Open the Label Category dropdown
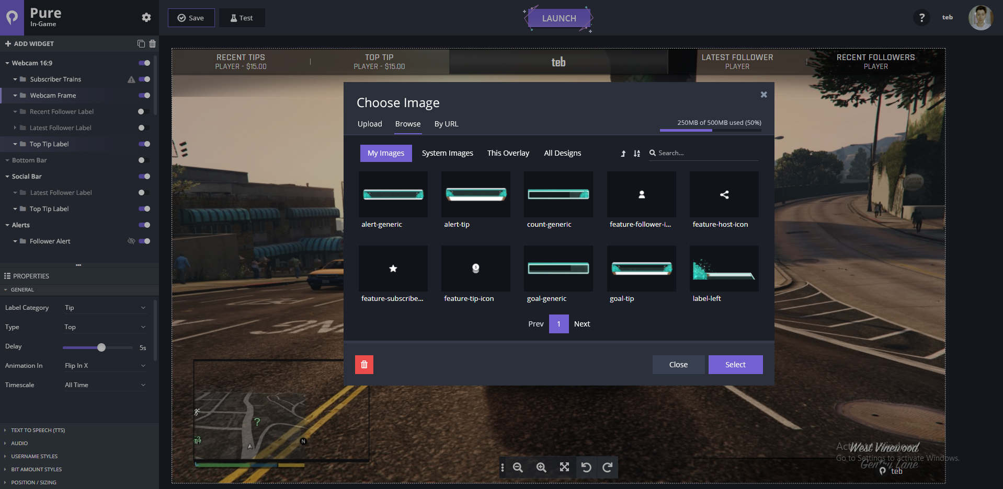The image size is (1003, 489). click(105, 308)
